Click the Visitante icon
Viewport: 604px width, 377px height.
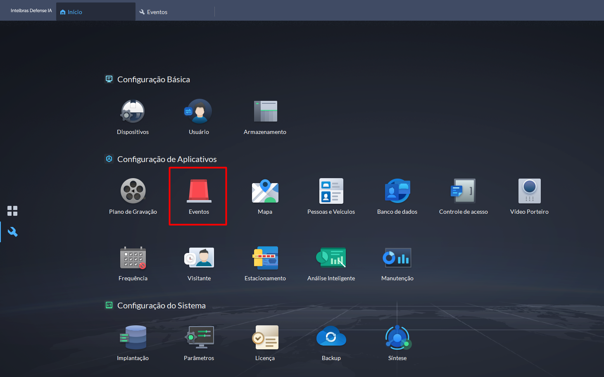click(x=199, y=258)
